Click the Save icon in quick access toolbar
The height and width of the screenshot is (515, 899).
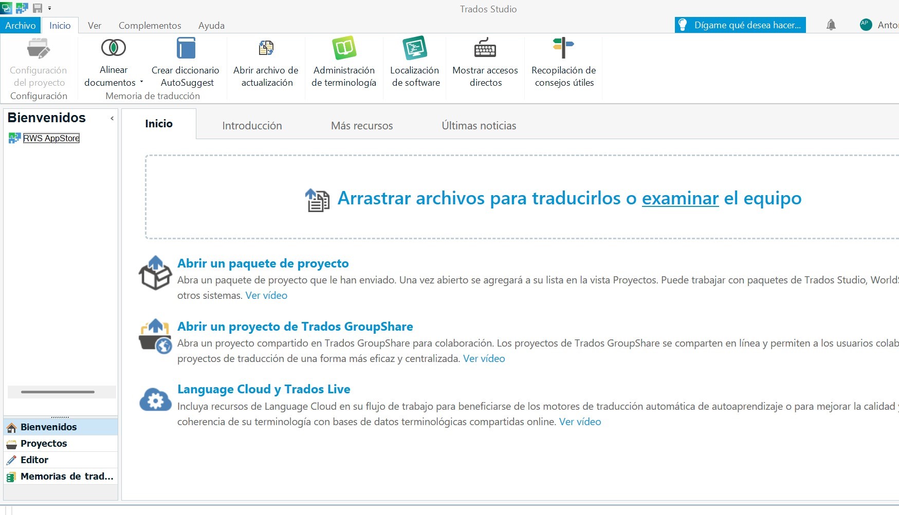tap(36, 8)
